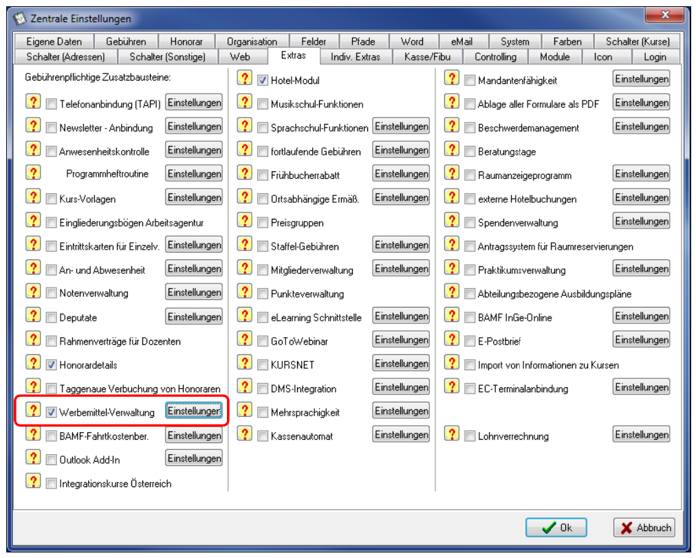The image size is (696, 558).
Task: Enable the Outlook Add-In checkbox
Action: click(52, 460)
